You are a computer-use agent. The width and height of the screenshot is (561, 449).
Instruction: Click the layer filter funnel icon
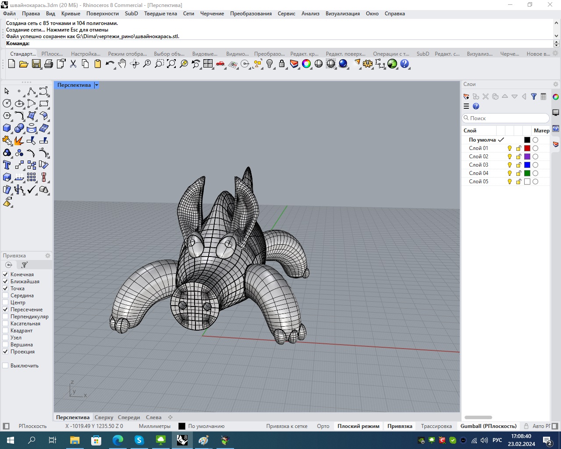tap(534, 96)
